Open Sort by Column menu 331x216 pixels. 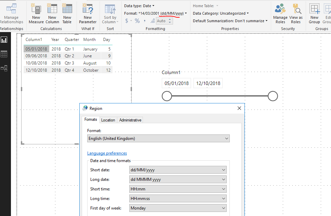[x=110, y=14]
